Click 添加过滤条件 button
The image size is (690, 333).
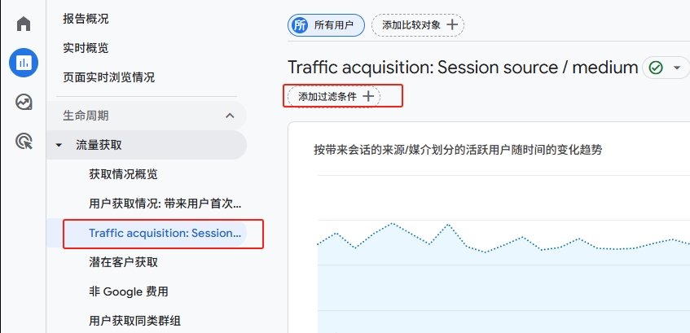[x=334, y=96]
